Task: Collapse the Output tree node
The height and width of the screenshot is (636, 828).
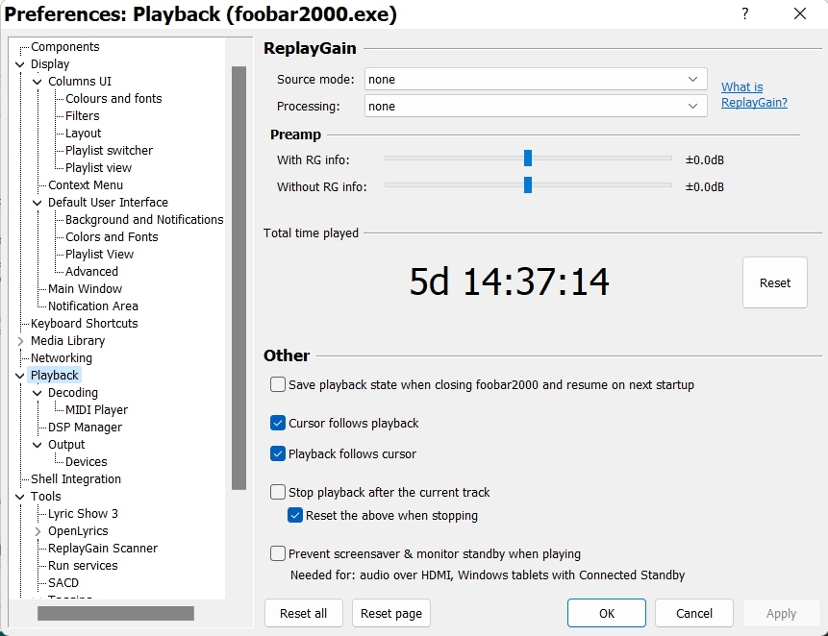Action: click(37, 445)
